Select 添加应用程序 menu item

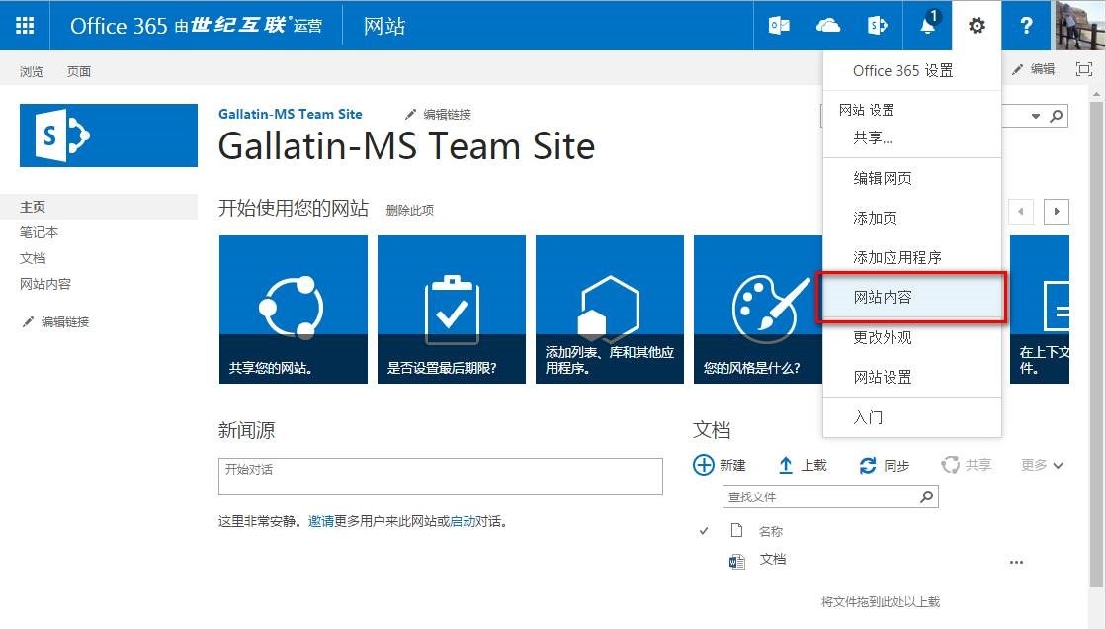(x=897, y=258)
